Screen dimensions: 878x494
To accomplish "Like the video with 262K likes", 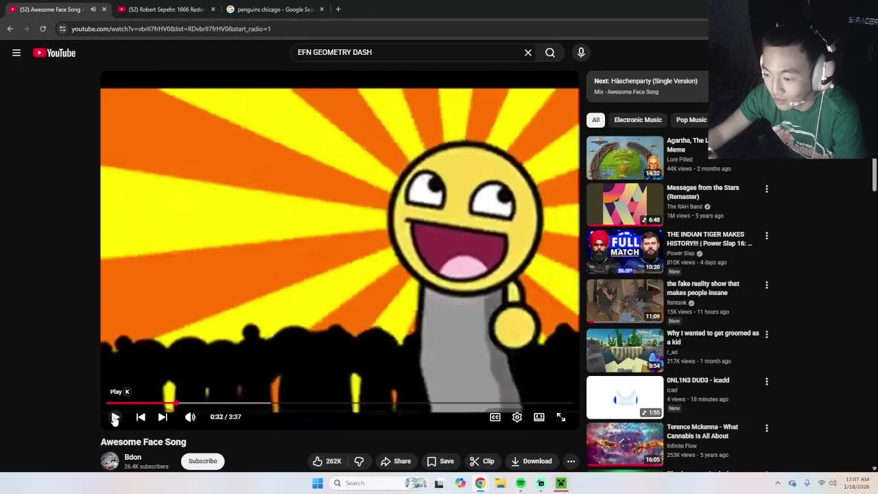I will pos(327,461).
